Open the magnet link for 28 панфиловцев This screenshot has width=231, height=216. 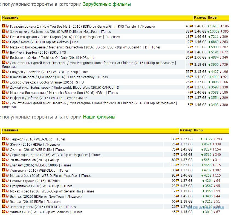7,160
